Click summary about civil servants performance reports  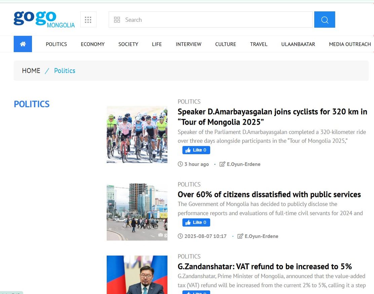pos(270,208)
